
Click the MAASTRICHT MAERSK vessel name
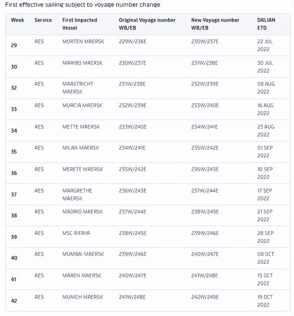pyautogui.click(x=78, y=88)
